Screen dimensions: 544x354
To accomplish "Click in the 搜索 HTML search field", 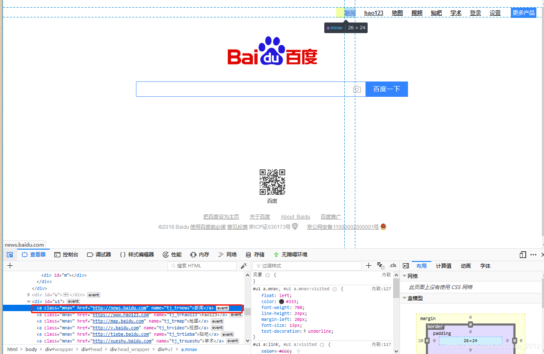I will pos(202,266).
